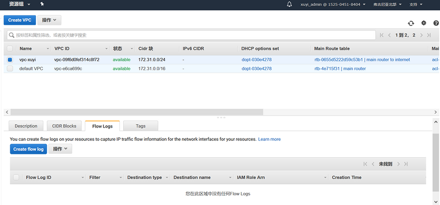Image resolution: width=440 pixels, height=205 pixels.
Task: Click right arrow of horizontal scrollbar
Action: coord(436,112)
